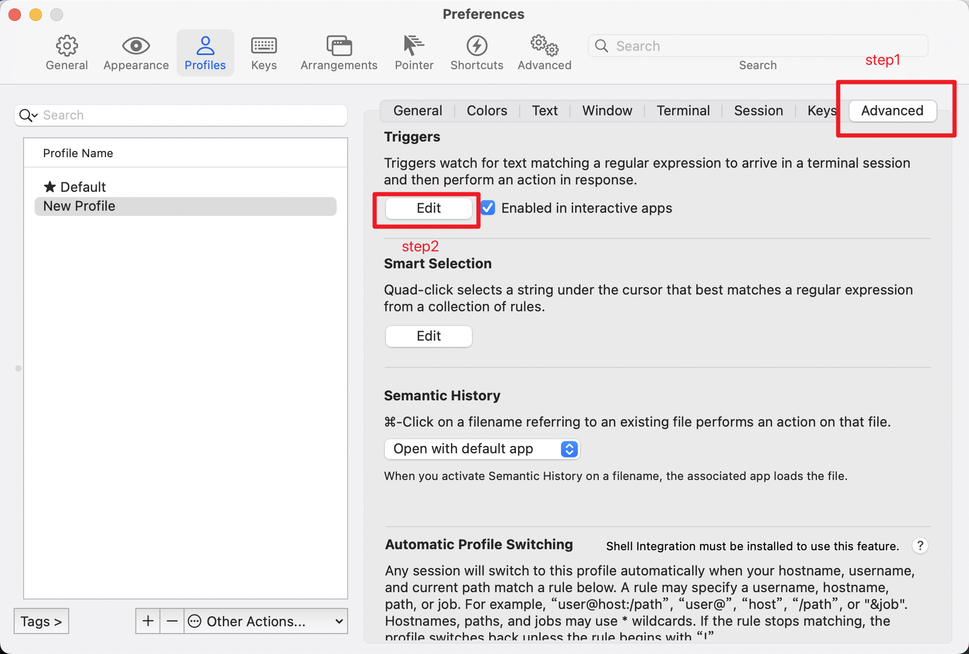Click the magnifier in the toolbar search field
The image size is (969, 654).
[x=601, y=46]
